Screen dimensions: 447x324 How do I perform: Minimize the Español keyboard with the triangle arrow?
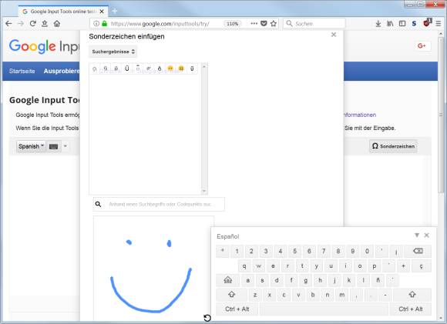coord(417,235)
